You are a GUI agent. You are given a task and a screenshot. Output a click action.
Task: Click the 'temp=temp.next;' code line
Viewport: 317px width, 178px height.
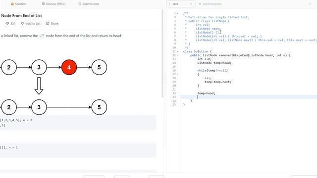218,82
